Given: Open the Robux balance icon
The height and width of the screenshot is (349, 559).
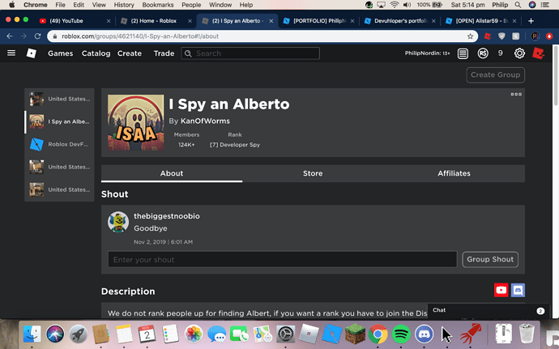Looking at the screenshot, I should point(483,53).
